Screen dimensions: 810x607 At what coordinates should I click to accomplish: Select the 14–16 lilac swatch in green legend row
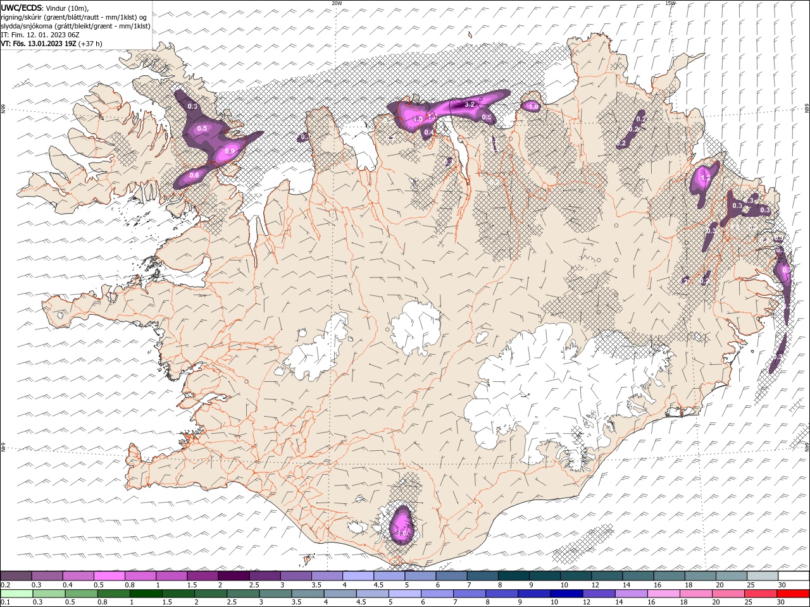631,593
